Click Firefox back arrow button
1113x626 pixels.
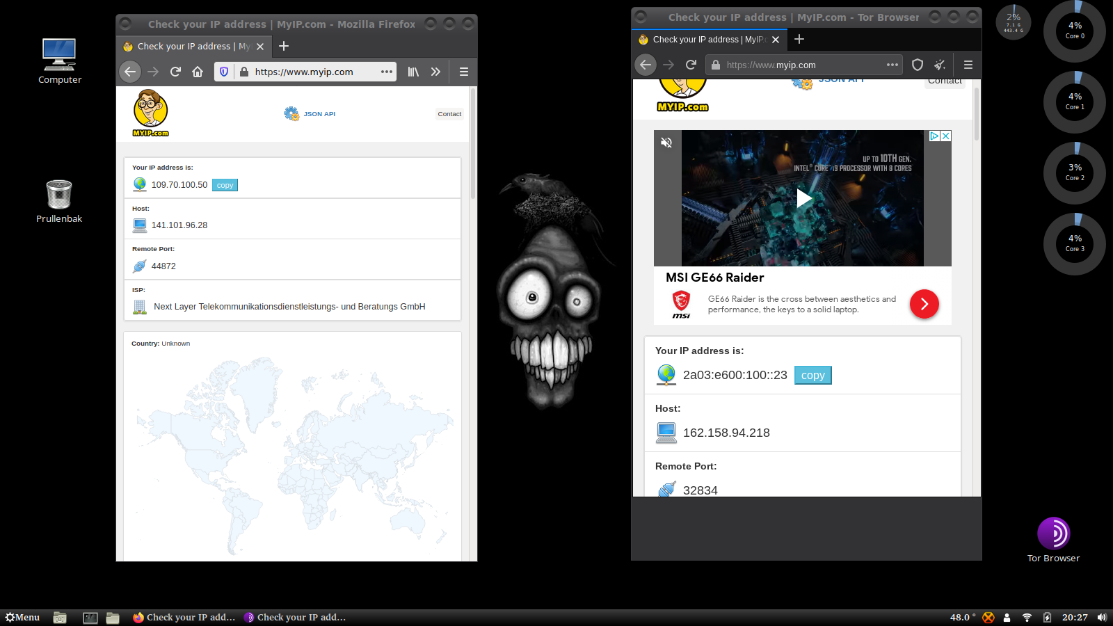coord(130,72)
